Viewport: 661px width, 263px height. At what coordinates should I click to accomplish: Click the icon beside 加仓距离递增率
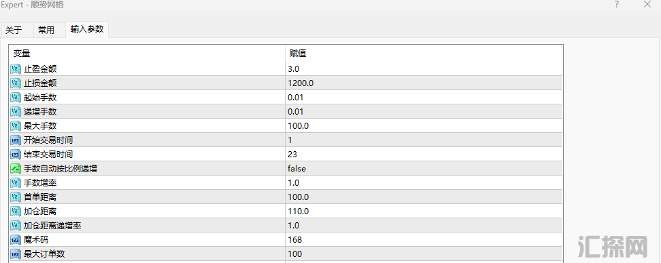(16, 226)
